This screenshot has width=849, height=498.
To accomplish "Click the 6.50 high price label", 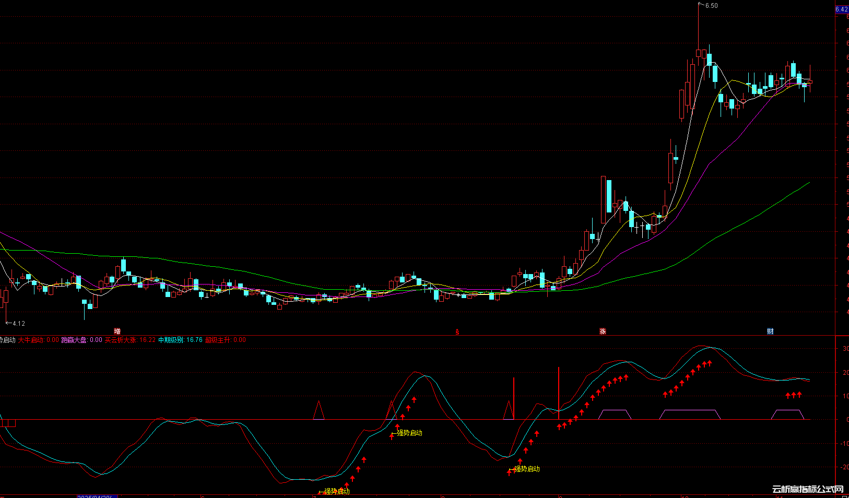I will (711, 6).
